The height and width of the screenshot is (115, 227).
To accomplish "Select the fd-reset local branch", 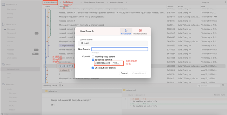I will (11, 29).
